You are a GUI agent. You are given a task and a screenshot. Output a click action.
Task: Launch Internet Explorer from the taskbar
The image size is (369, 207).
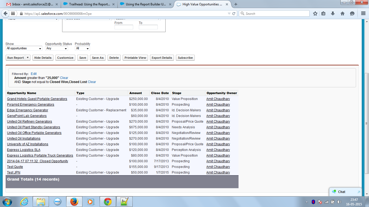24,202
